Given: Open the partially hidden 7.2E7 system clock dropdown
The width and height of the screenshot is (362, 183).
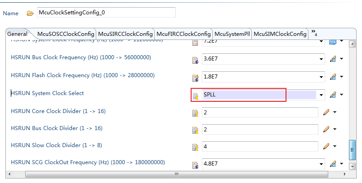Looking at the screenshot, I should coord(321,42).
